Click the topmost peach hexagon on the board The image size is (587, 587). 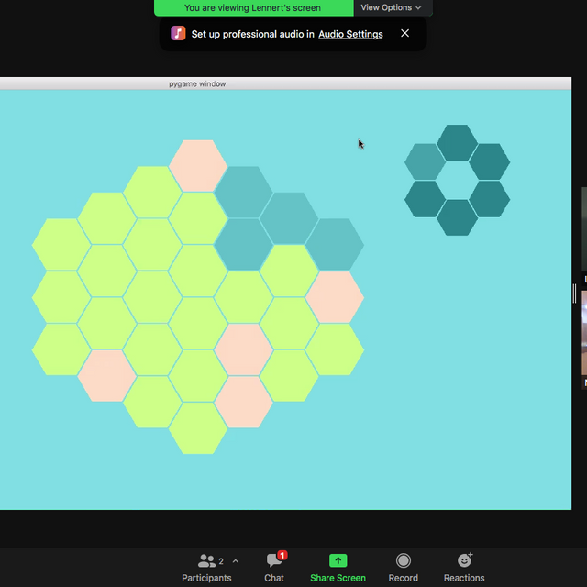coord(198,166)
